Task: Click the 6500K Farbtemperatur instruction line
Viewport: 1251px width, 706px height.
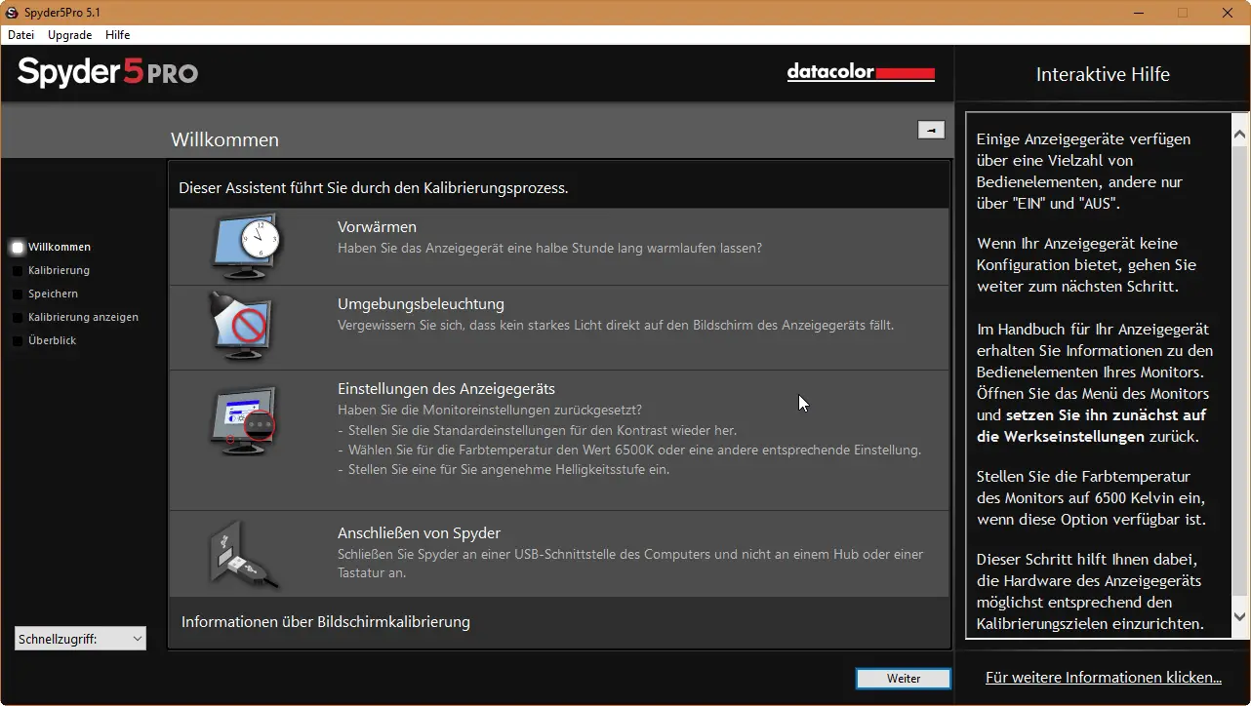Action: pyautogui.click(x=629, y=451)
